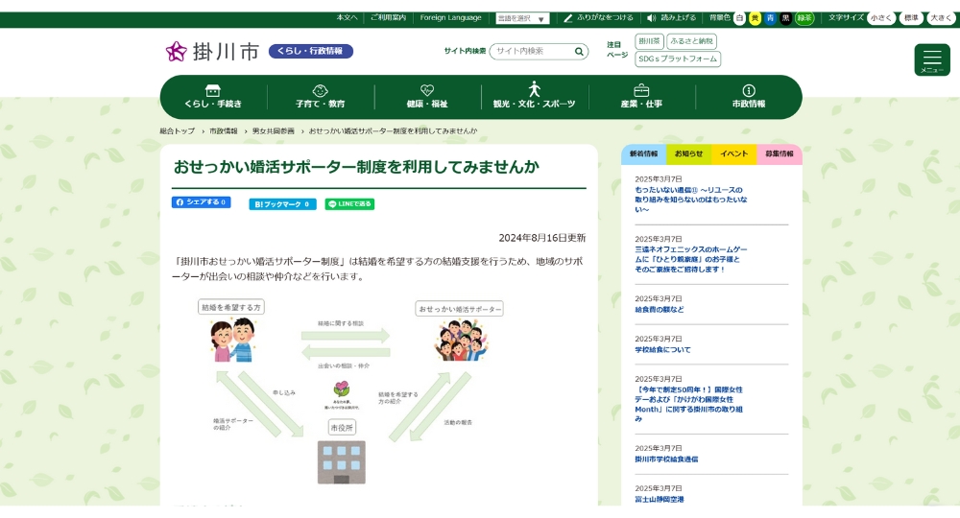The image size is (960, 518).
Task: Expand the 言語を選択 language dropdown
Action: pyautogui.click(x=522, y=18)
